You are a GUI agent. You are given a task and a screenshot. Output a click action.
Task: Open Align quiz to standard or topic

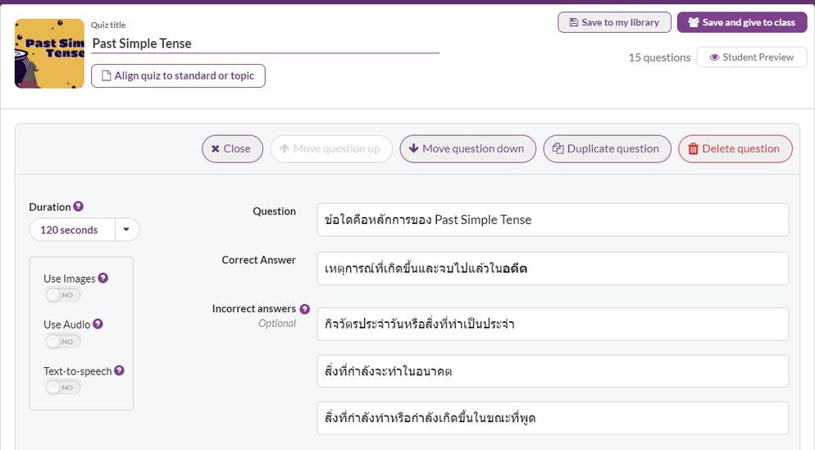coord(178,76)
